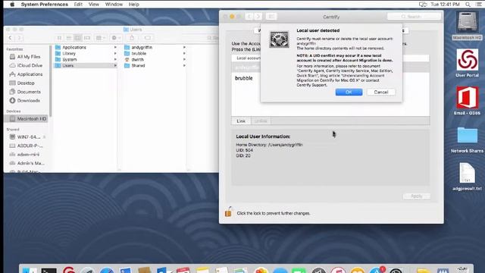485x273 pixels.
Task: Select the Users folder in Finder column
Action: pos(85,66)
